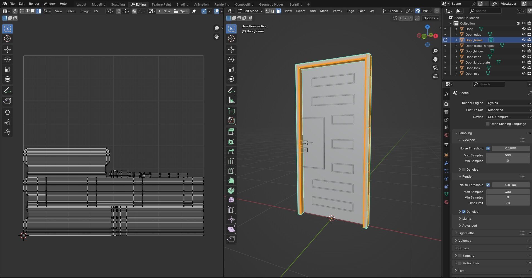The height and width of the screenshot is (278, 532).
Task: Switch to the Geometry Nodes workspace tab
Action: [x=271, y=4]
